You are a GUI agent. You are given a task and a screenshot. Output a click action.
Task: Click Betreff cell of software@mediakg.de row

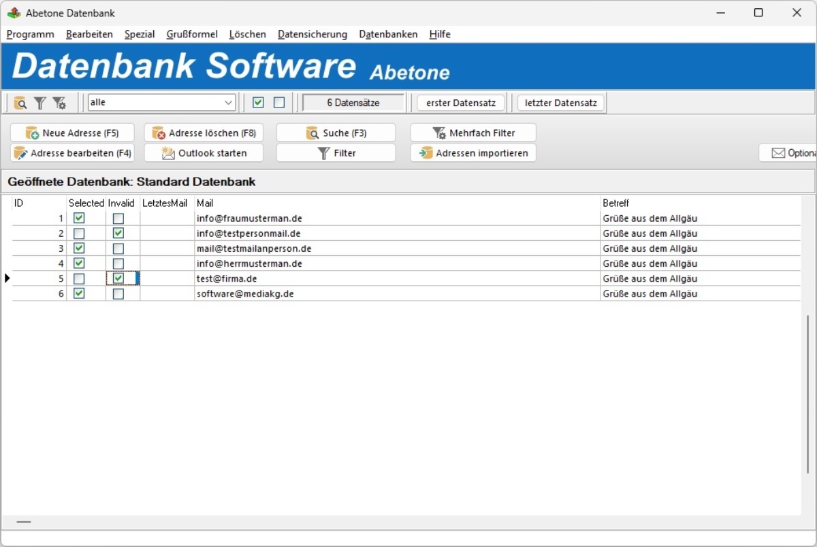tap(701, 293)
